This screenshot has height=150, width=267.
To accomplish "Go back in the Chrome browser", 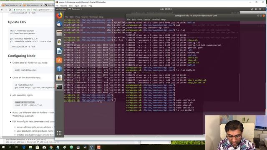I will coord(2,10).
